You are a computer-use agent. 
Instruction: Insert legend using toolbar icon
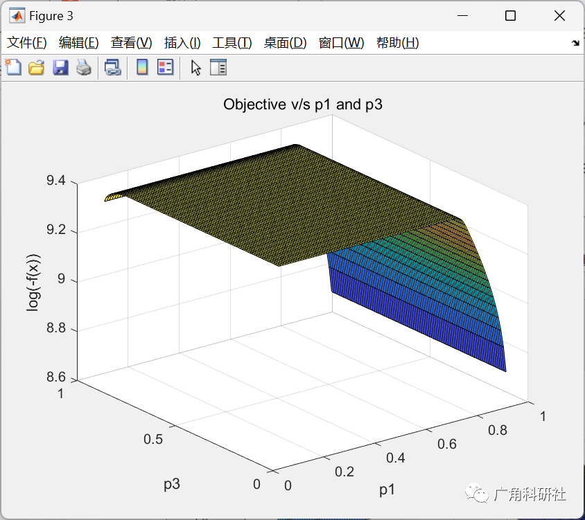[x=165, y=68]
